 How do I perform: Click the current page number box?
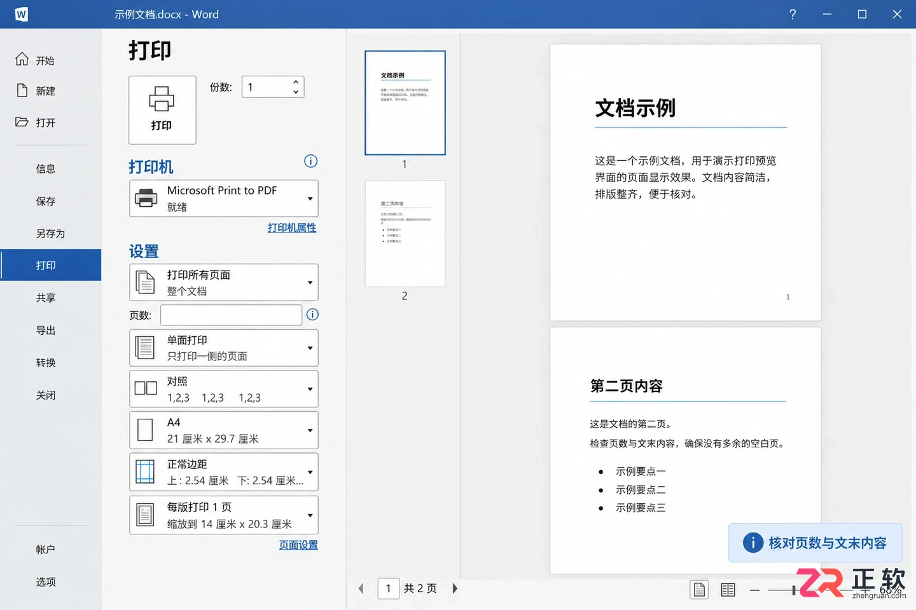[x=389, y=588]
